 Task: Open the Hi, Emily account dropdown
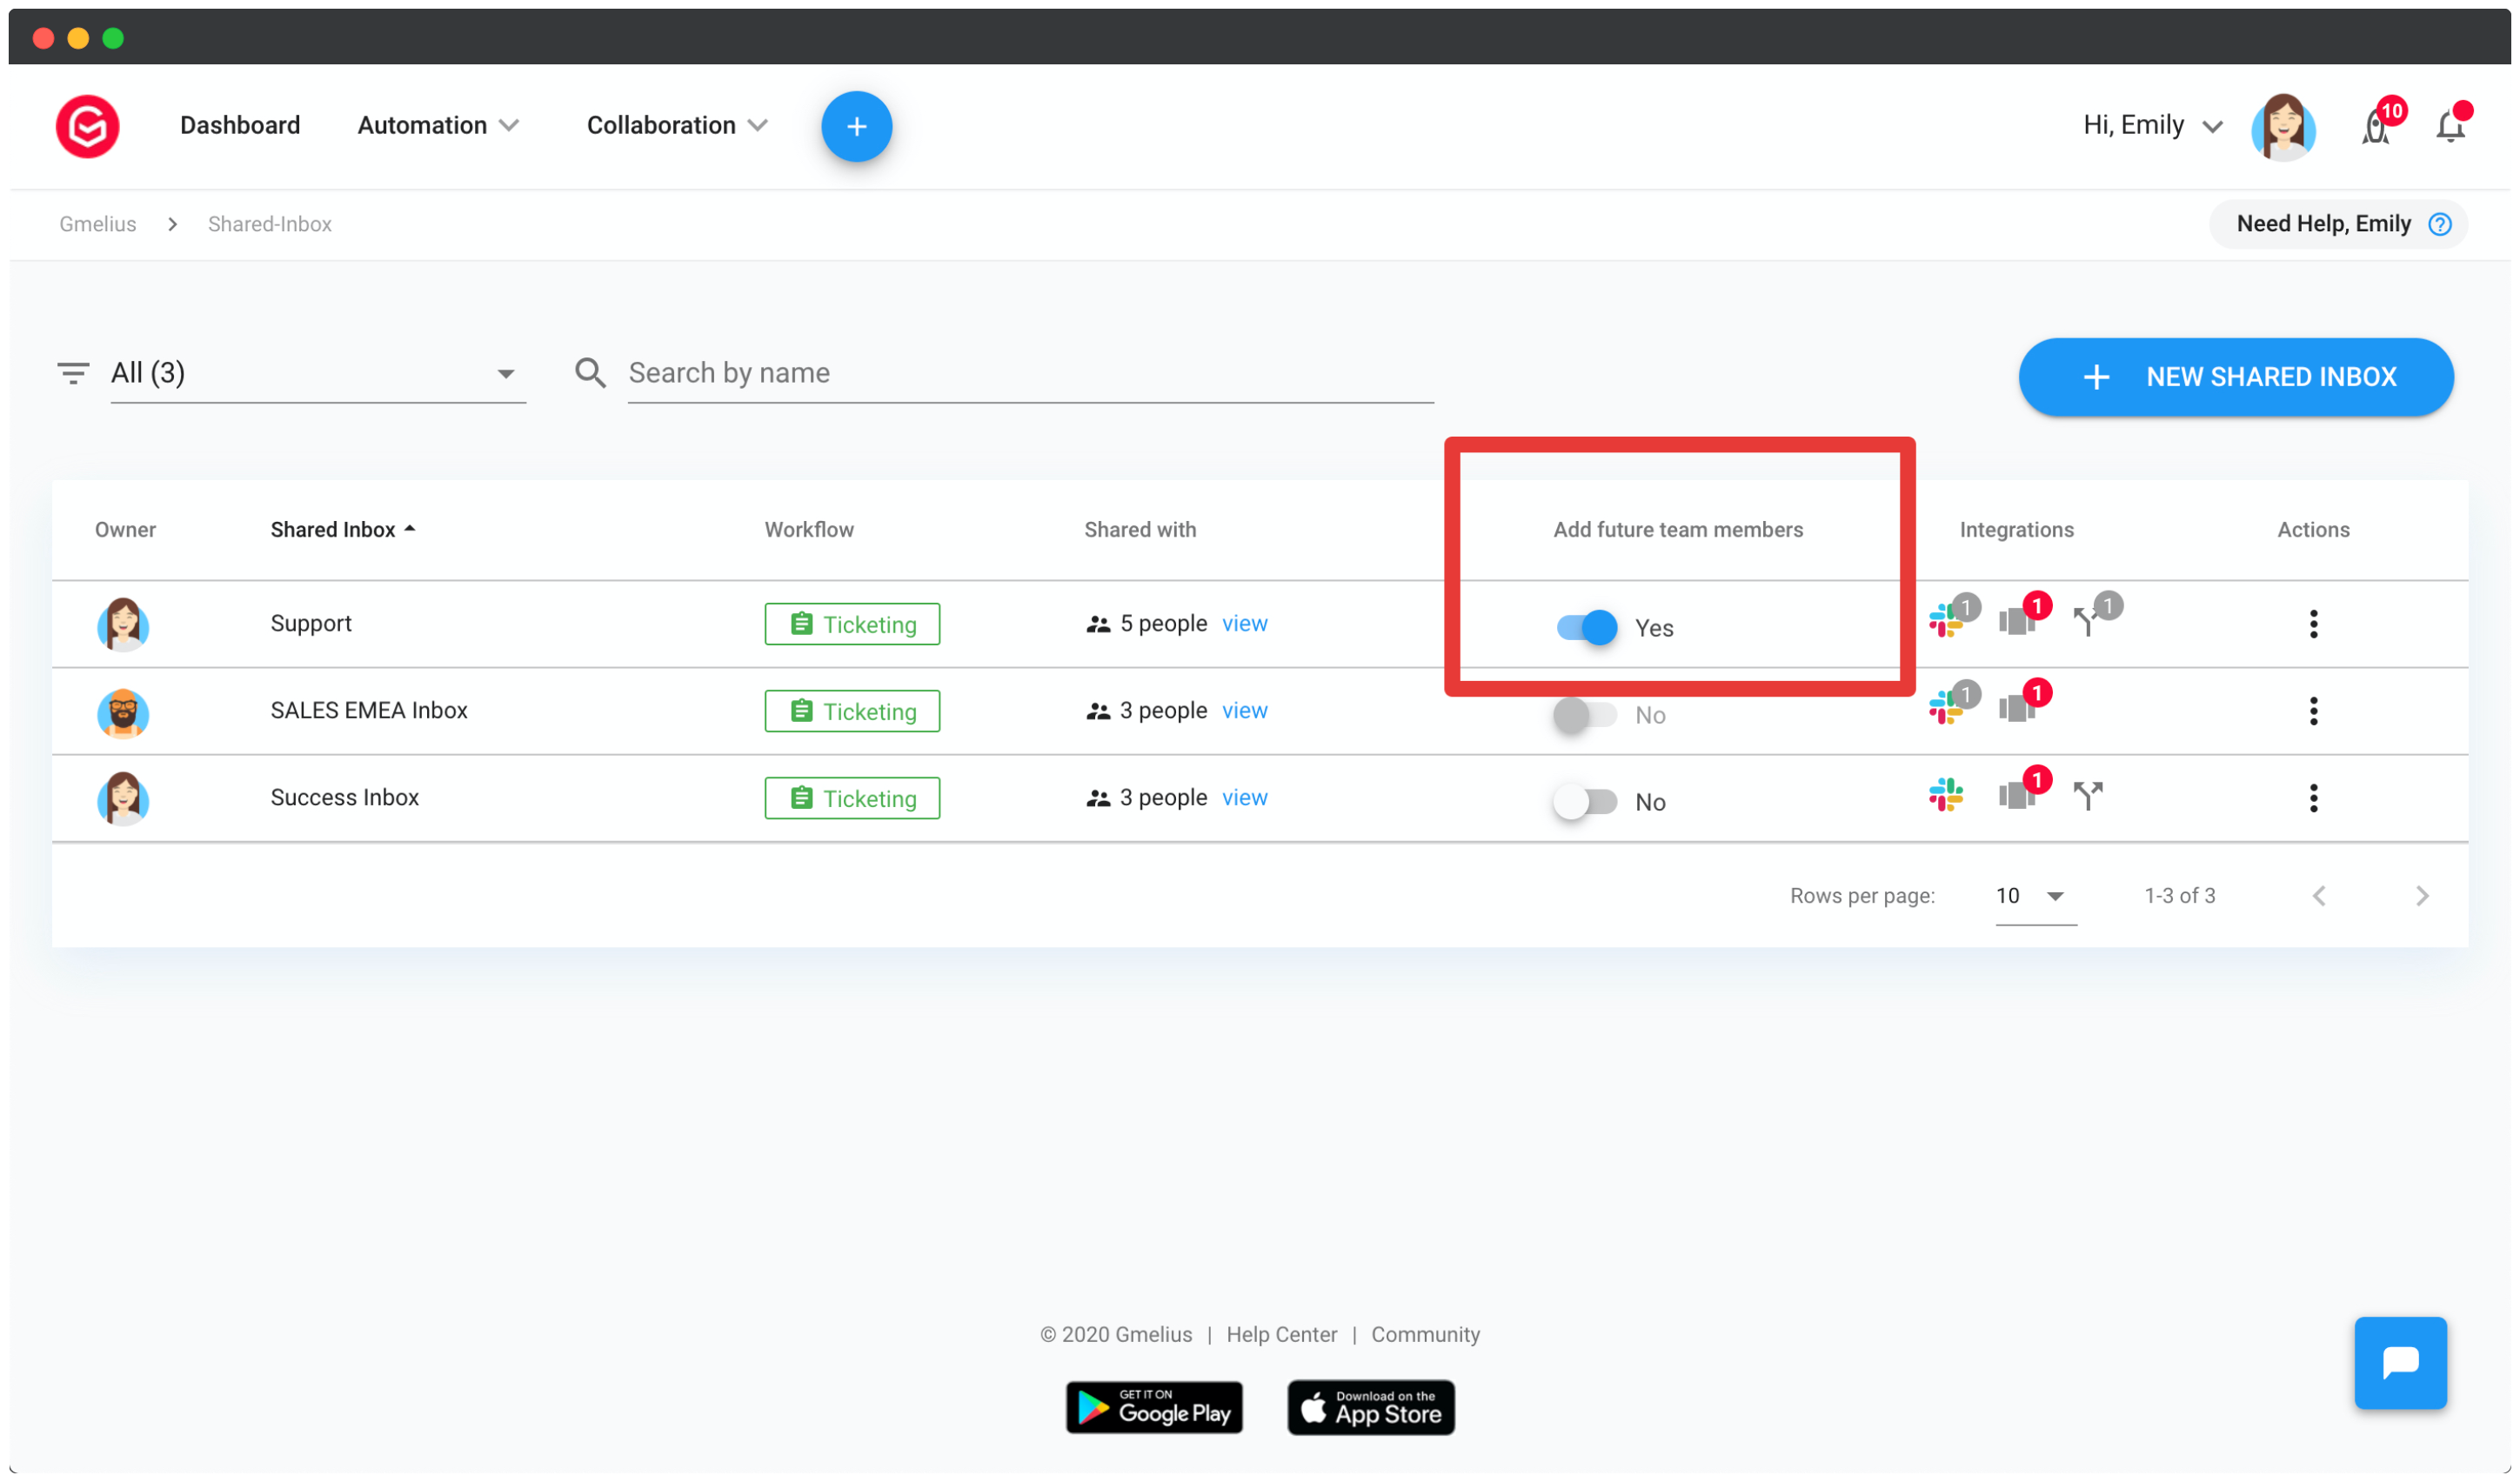tap(2152, 125)
